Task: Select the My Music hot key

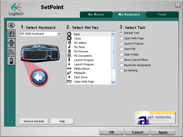Action: [x=79, y=47]
